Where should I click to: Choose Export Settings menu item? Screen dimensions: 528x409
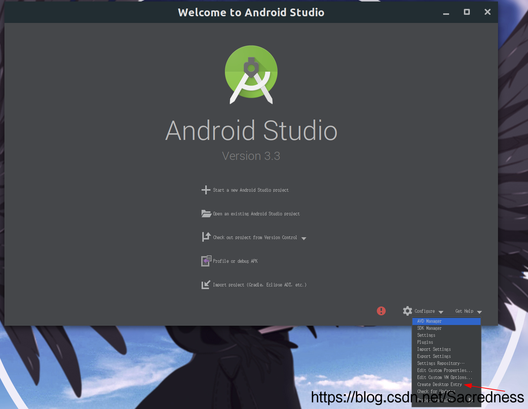click(x=446, y=356)
